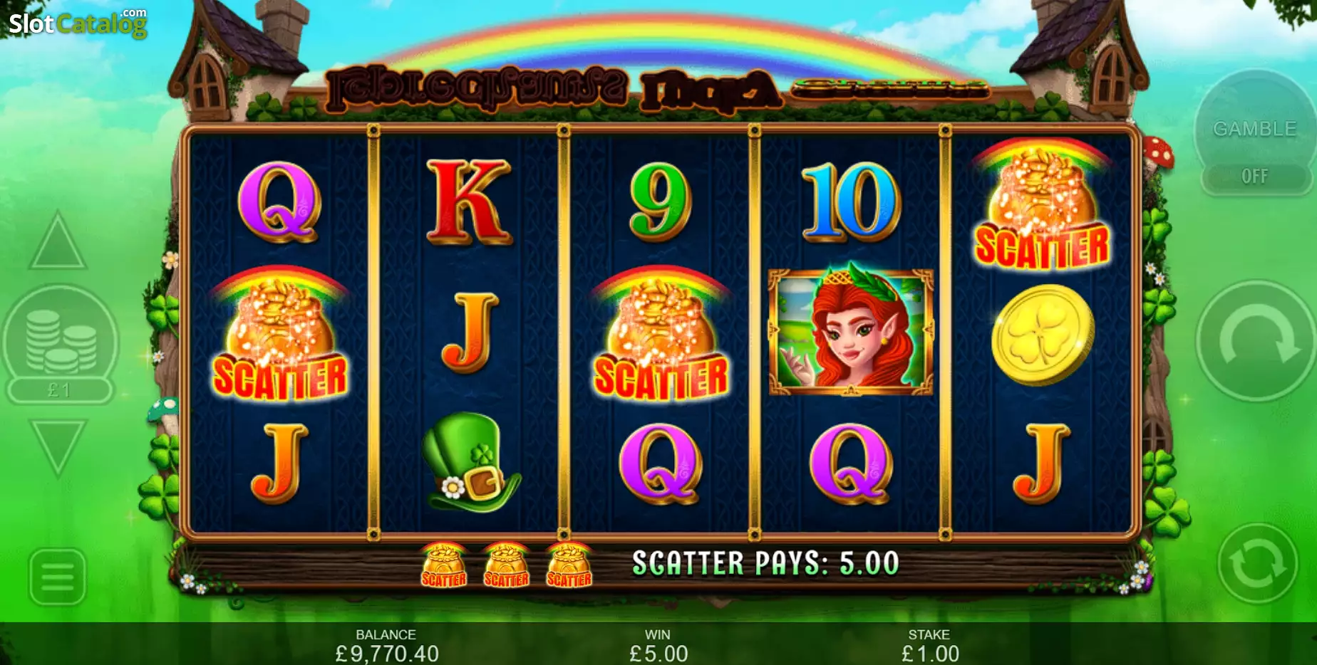Open the SlotCatalog.com logo link
The width and height of the screenshot is (1317, 665).
[78, 22]
